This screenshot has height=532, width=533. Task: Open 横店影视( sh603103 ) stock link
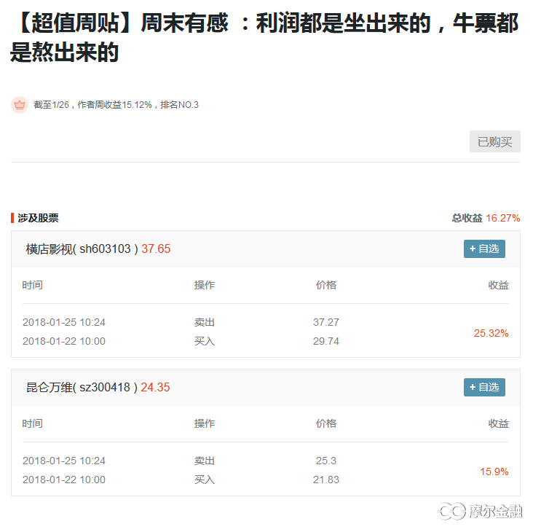pyautogui.click(x=82, y=249)
